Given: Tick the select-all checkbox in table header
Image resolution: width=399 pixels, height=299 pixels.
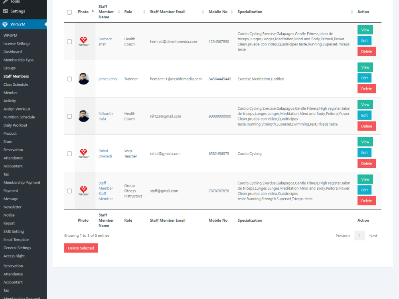Looking at the screenshot, I should [69, 12].
